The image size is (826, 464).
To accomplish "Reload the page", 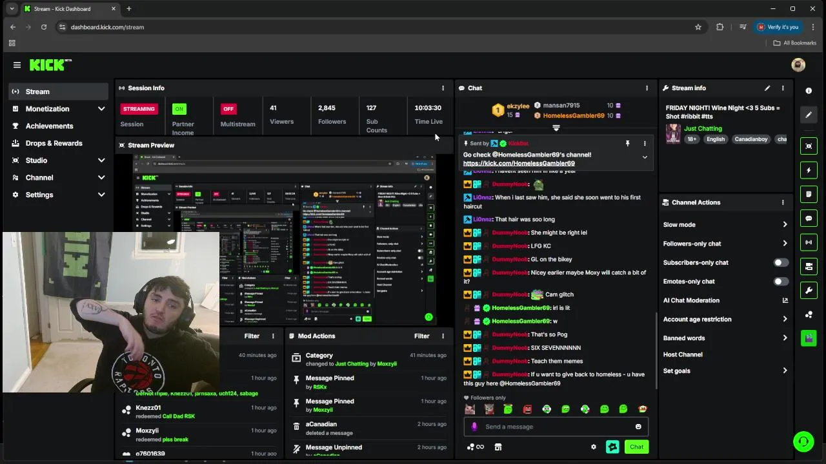I will tap(44, 27).
